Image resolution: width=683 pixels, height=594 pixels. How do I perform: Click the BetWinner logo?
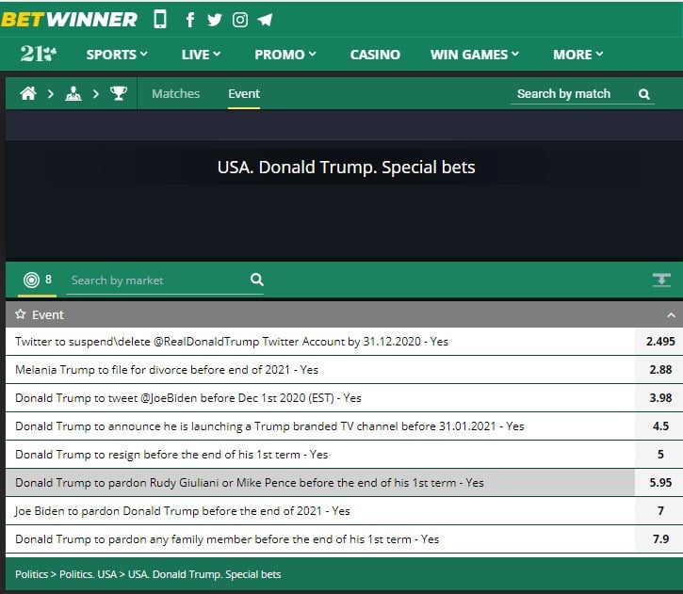(x=70, y=20)
